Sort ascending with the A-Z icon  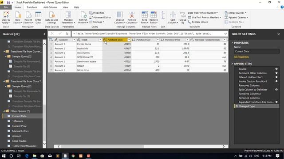click(163, 13)
